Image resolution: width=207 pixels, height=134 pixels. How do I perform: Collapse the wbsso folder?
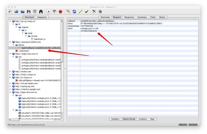click(13, 45)
